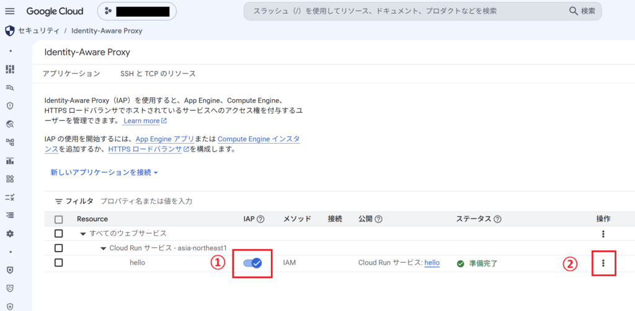Click external link icon beside Learn more

[164, 121]
